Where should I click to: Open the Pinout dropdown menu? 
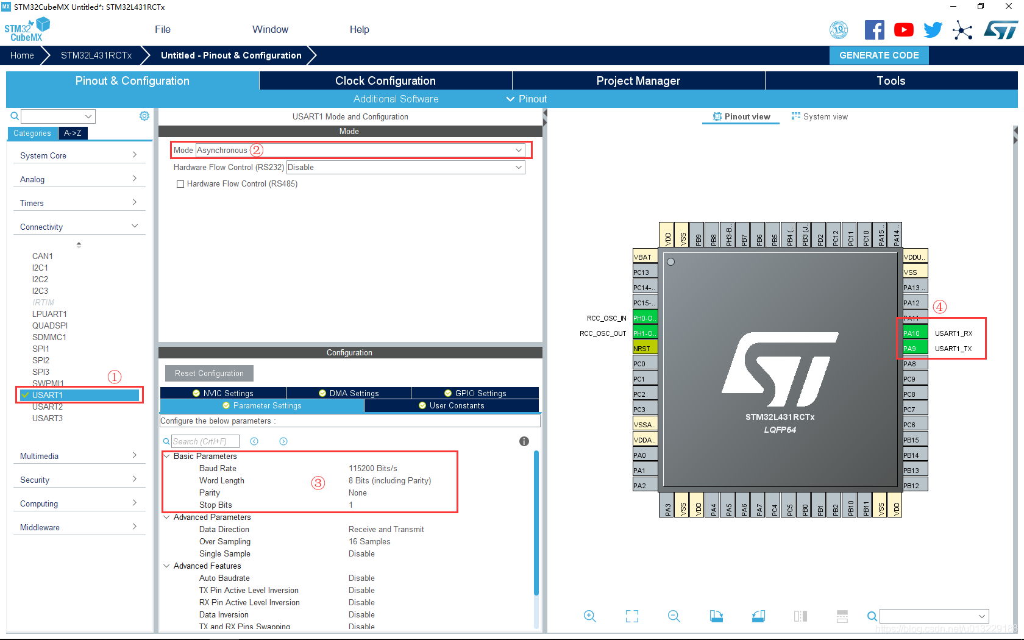527,99
